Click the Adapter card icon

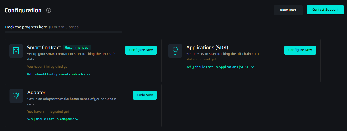tap(16, 96)
